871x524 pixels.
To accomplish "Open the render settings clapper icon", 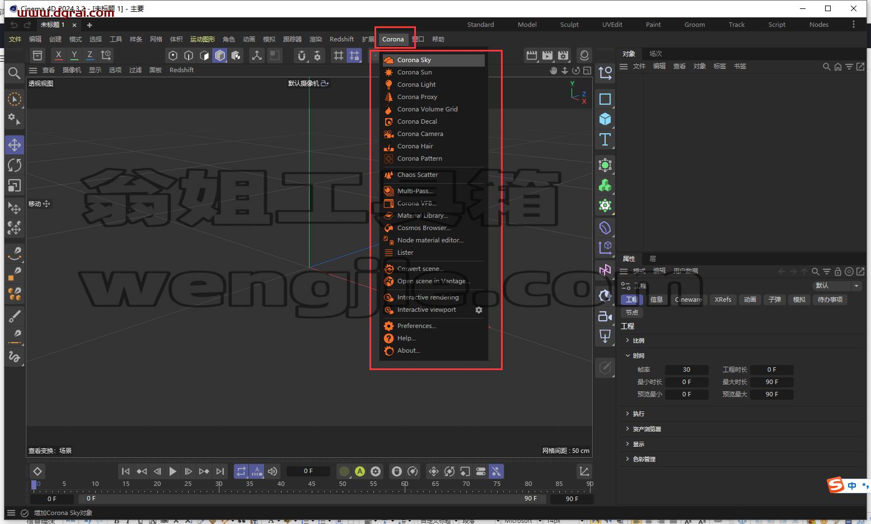I will coord(564,55).
